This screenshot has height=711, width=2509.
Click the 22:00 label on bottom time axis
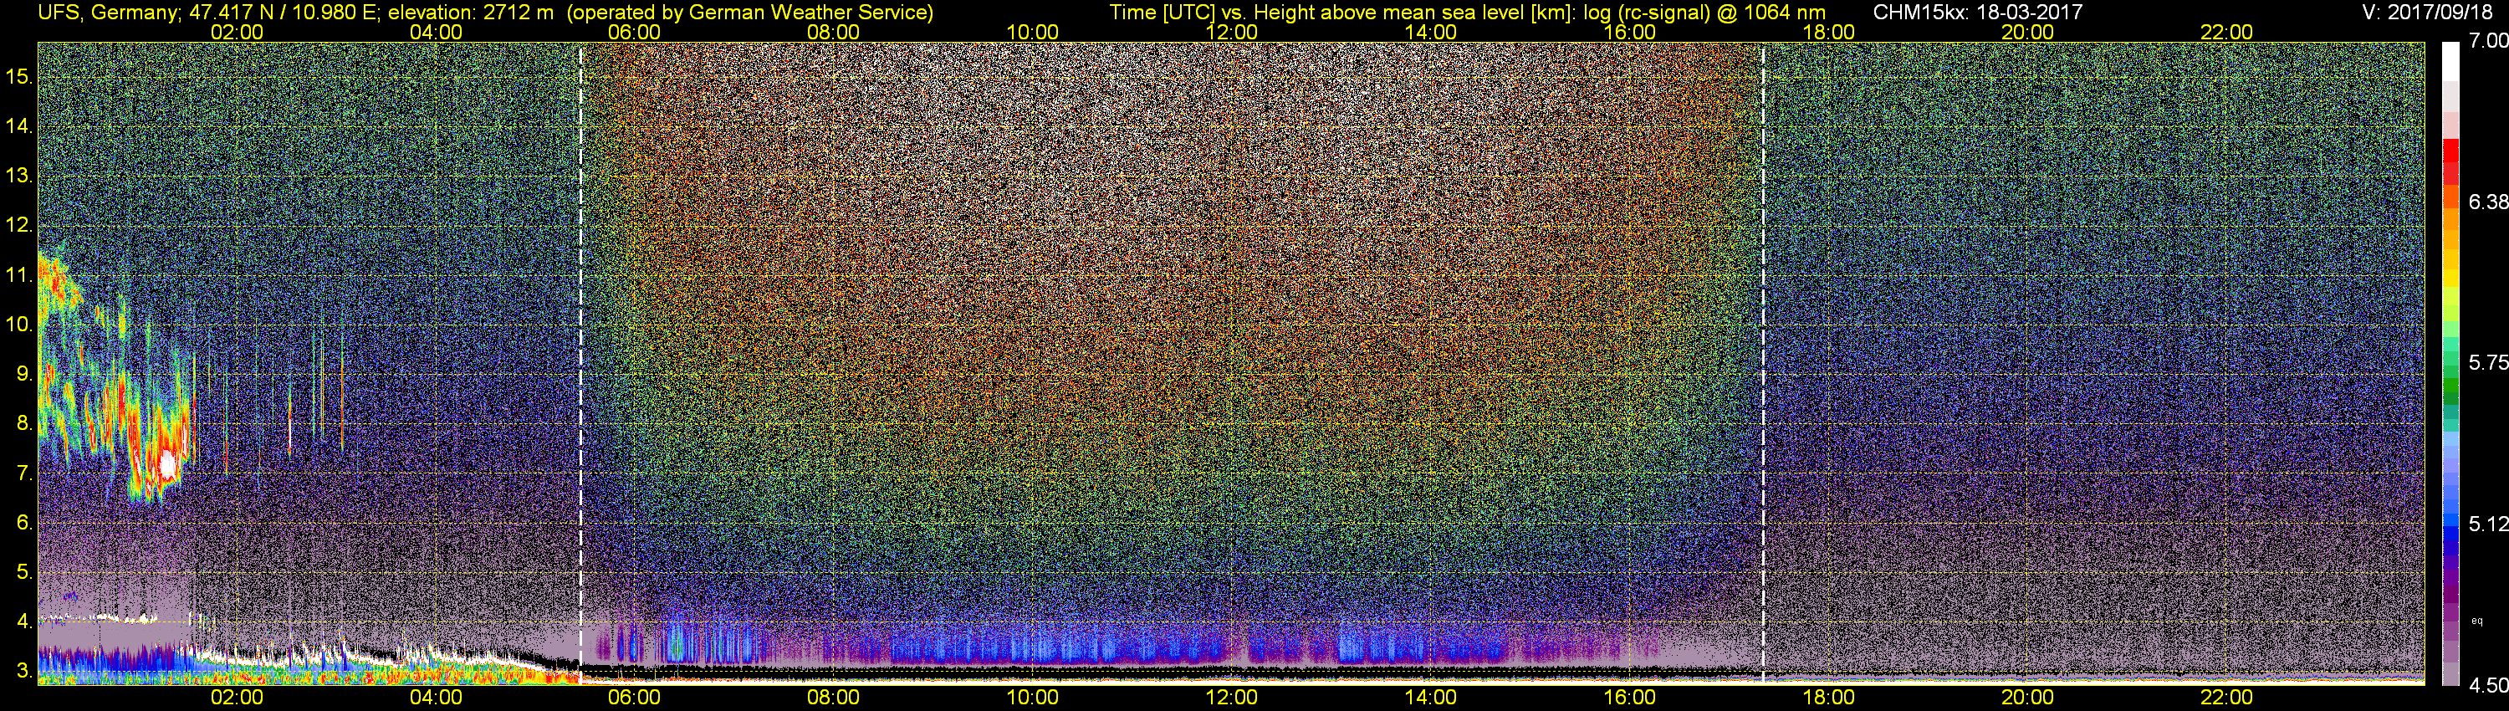[x=2226, y=698]
